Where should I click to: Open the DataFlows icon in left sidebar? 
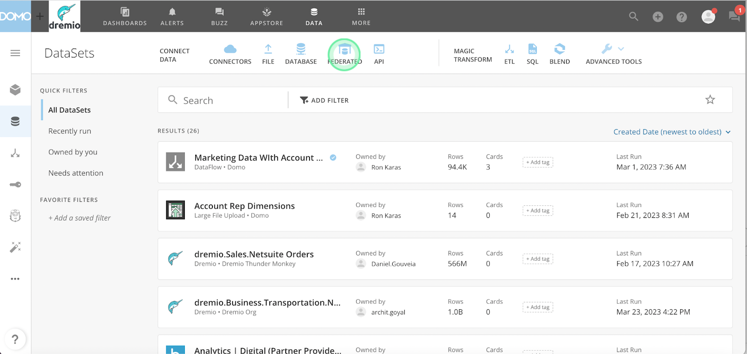pos(15,153)
